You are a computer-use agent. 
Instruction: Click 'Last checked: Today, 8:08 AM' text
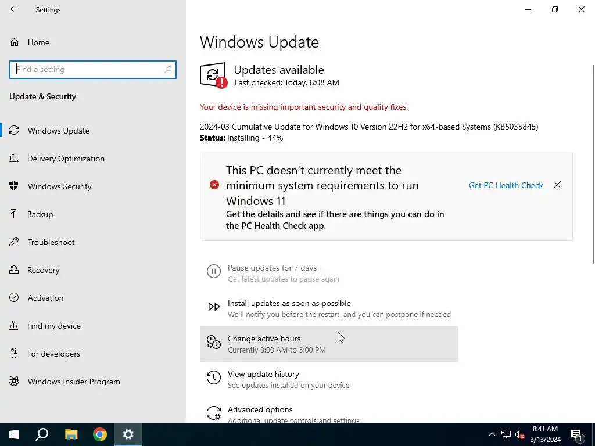coord(287,82)
